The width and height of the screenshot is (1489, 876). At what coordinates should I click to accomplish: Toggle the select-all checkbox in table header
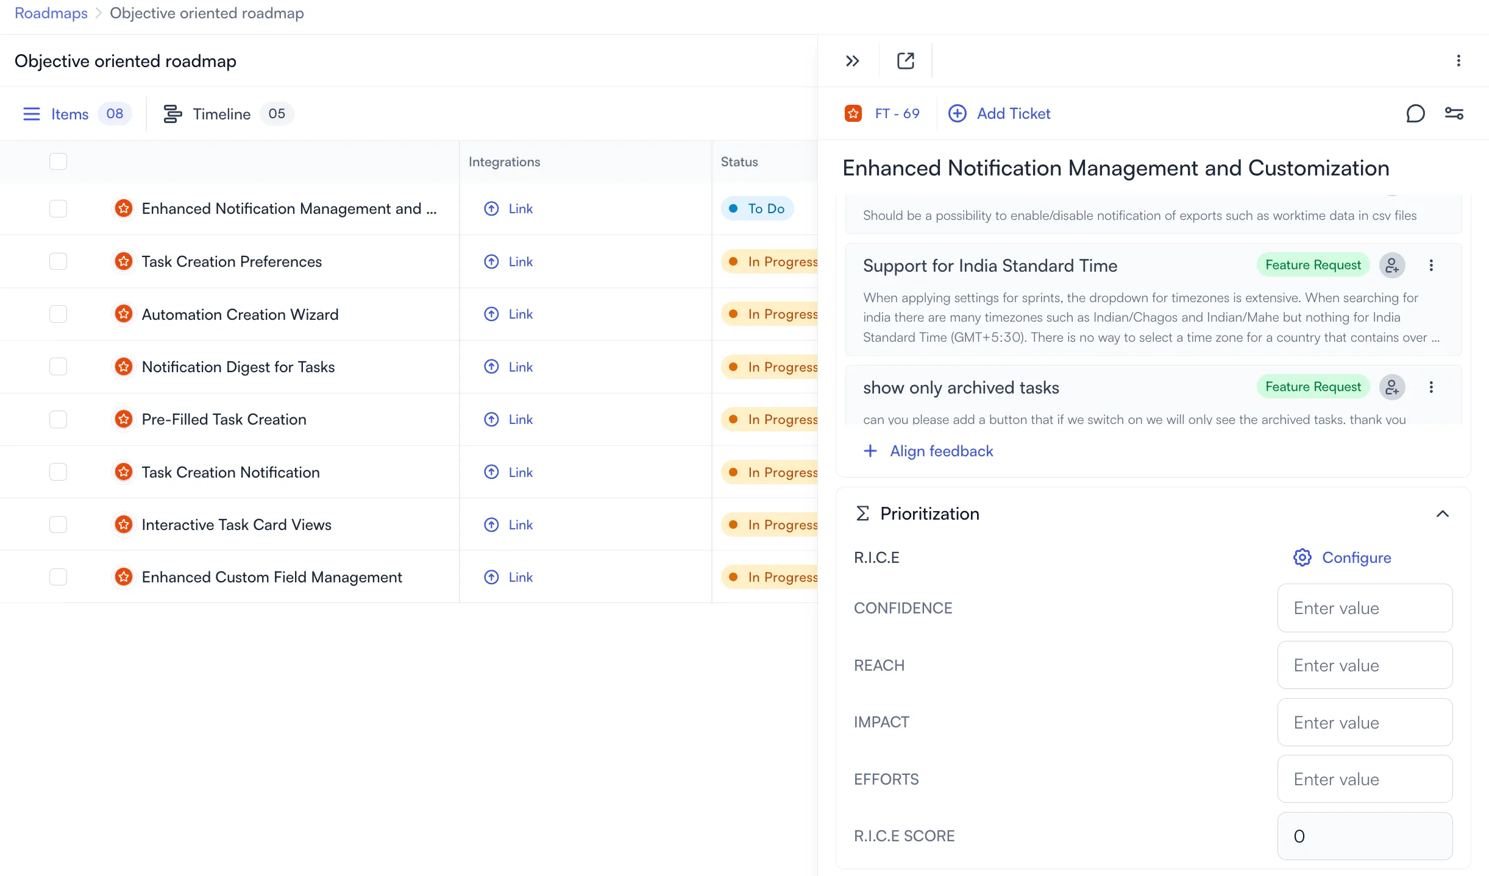[x=58, y=161]
